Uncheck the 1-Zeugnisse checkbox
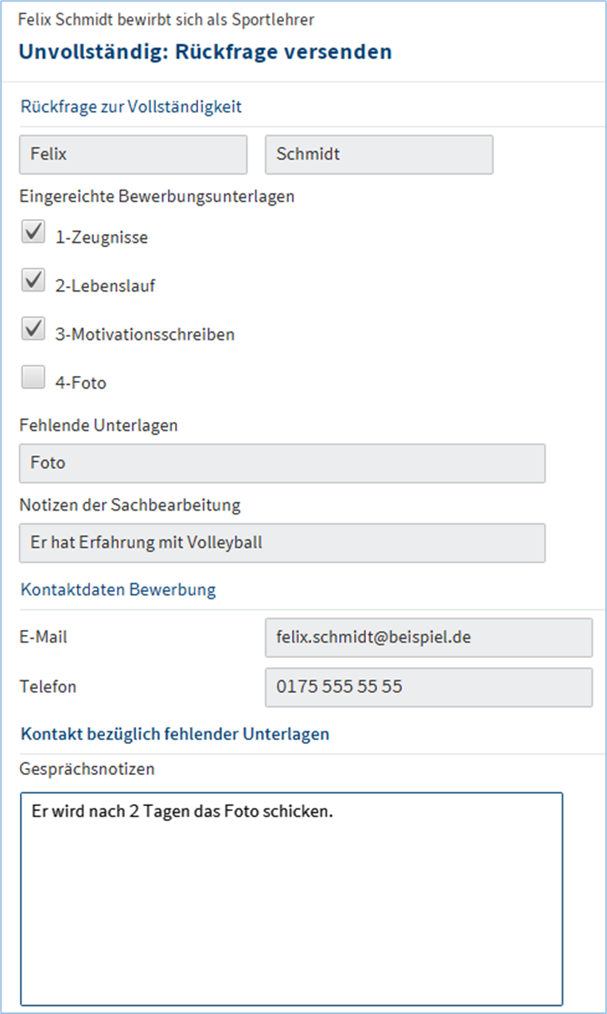 click(x=33, y=233)
